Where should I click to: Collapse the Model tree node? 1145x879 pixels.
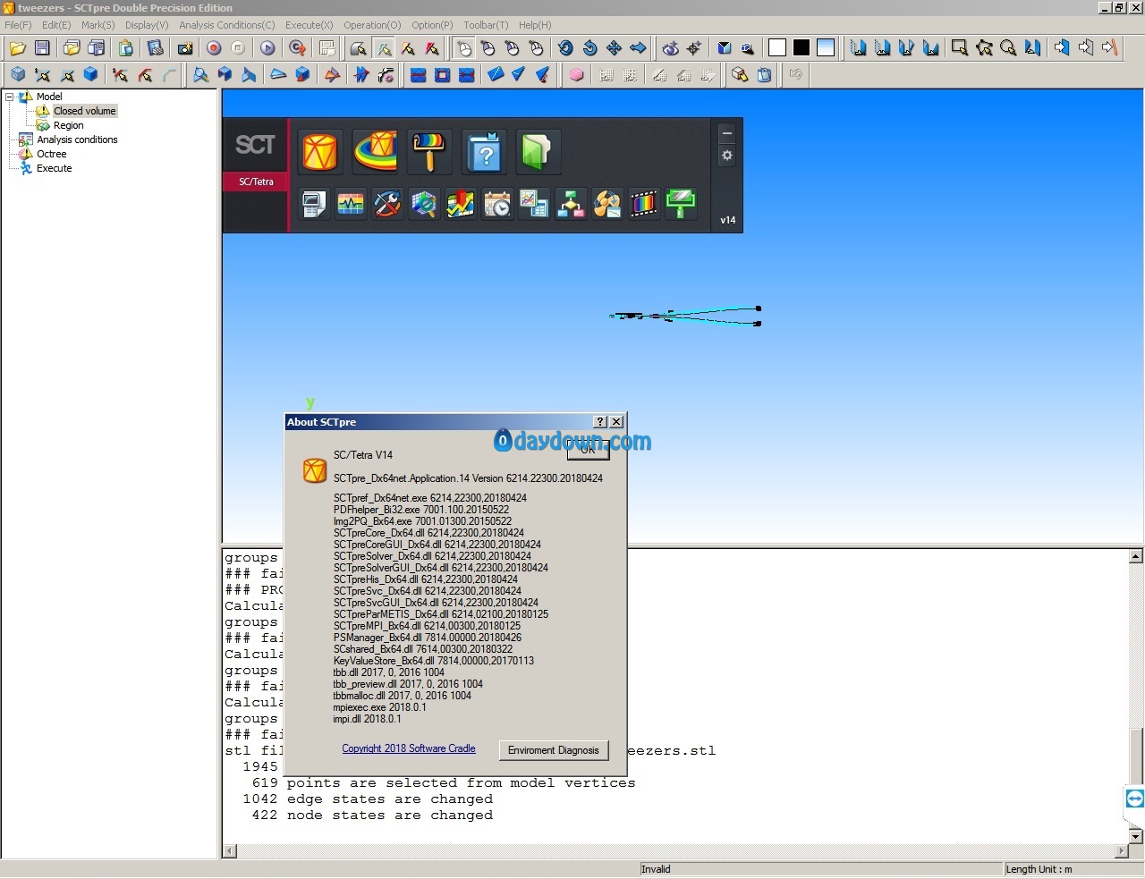pos(10,97)
